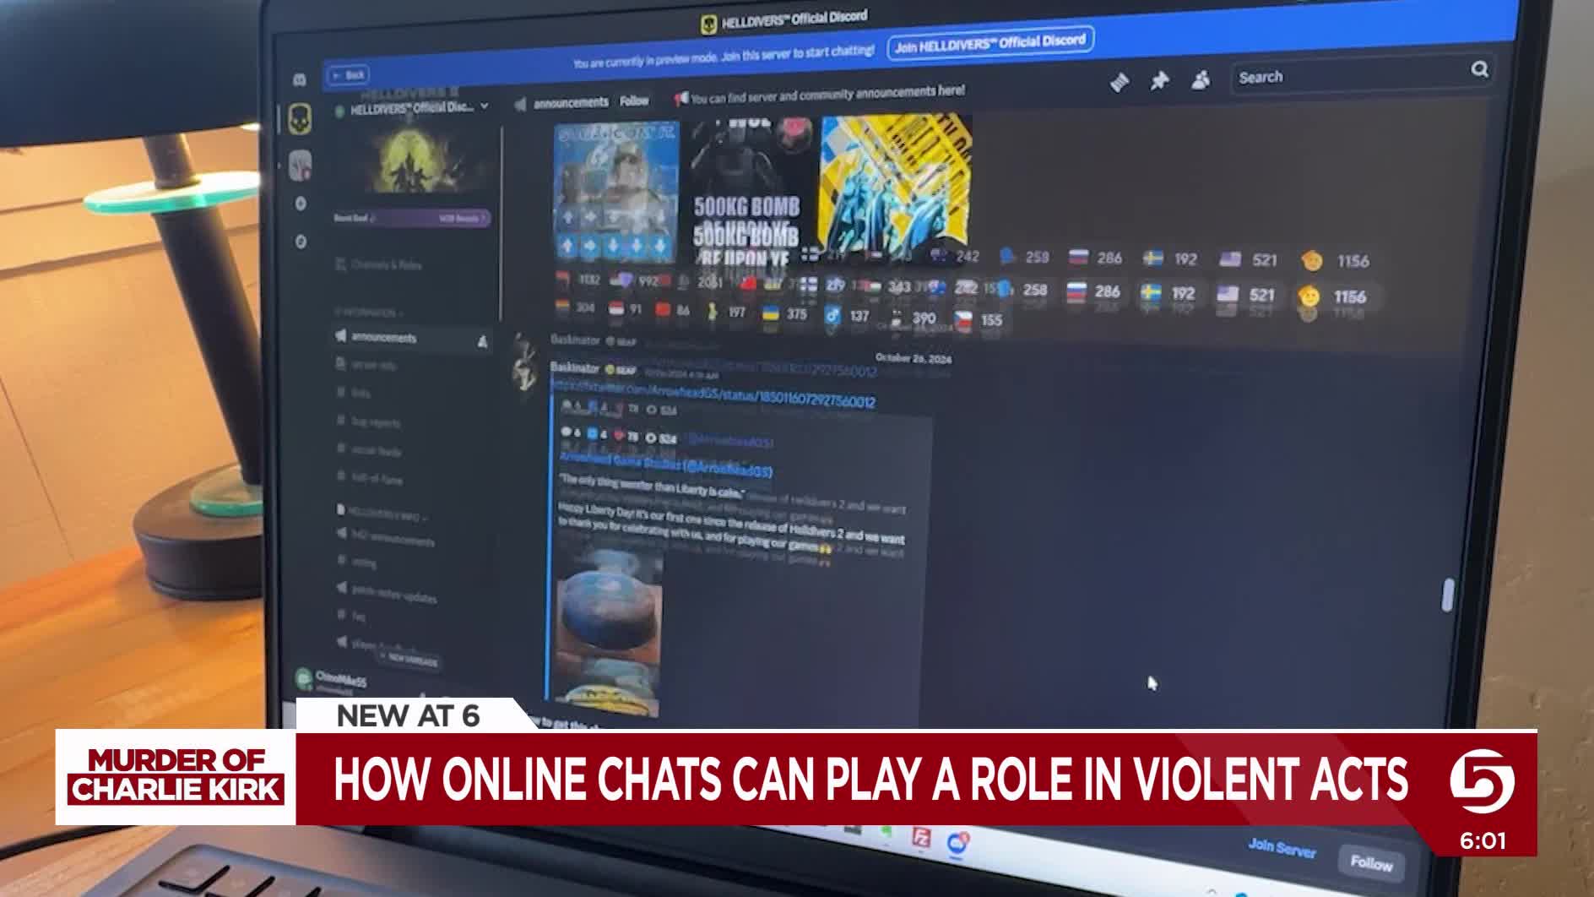Toggle the Sweden flag reaction showing 192

coord(1168,293)
